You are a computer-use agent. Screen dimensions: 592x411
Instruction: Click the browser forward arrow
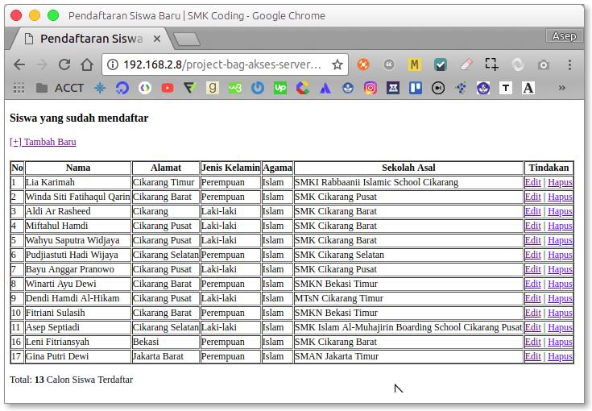click(42, 64)
